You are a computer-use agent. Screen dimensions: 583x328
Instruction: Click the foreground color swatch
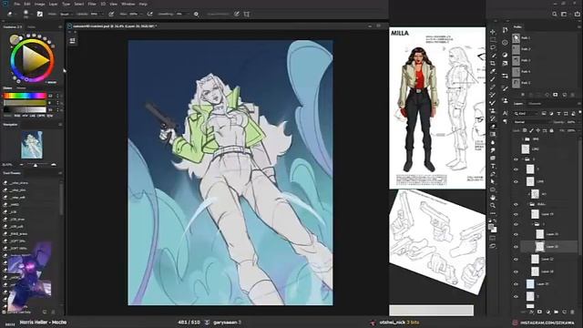click(x=491, y=226)
